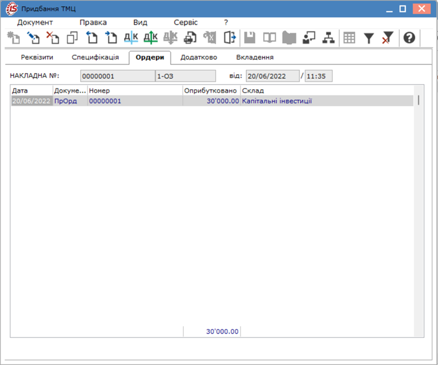
Task: Click the grayed Excel export icon
Action: [x=209, y=38]
